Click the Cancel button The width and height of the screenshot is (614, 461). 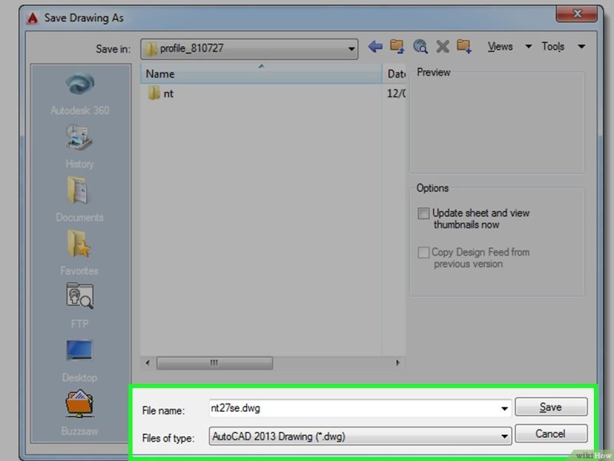tap(551, 433)
